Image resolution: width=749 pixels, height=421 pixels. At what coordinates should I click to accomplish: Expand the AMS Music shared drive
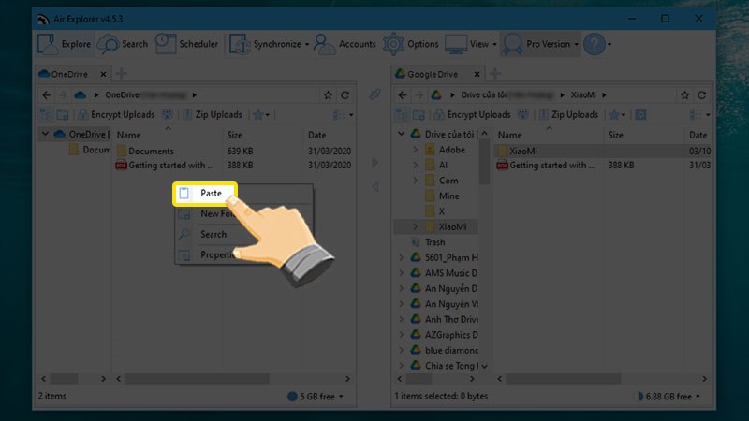pyautogui.click(x=402, y=273)
